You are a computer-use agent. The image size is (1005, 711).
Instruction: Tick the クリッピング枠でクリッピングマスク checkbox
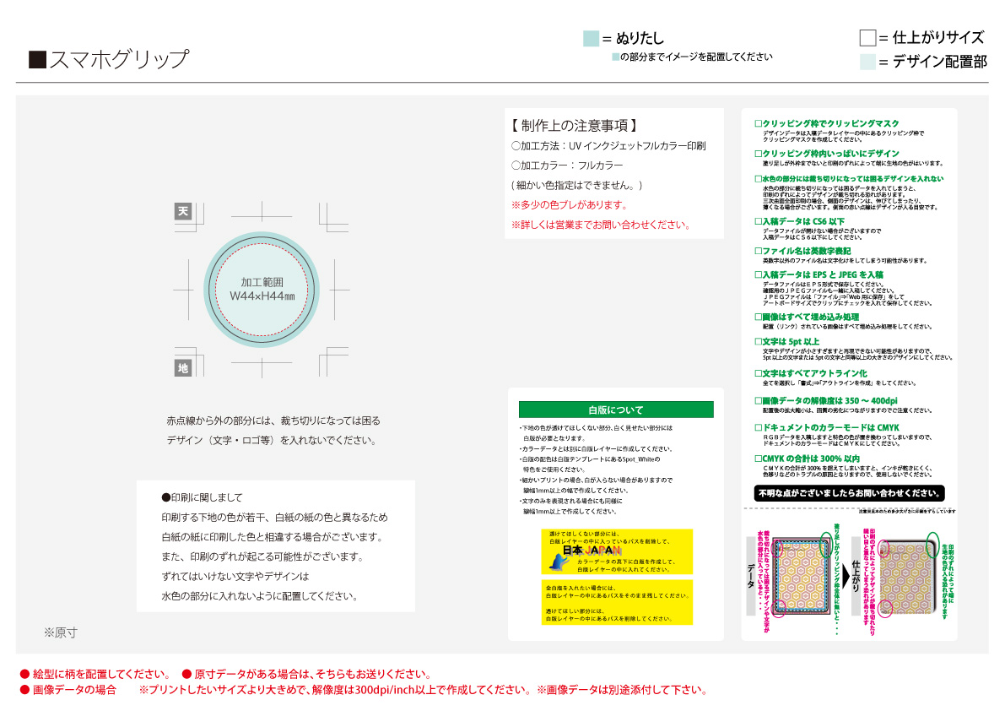759,124
